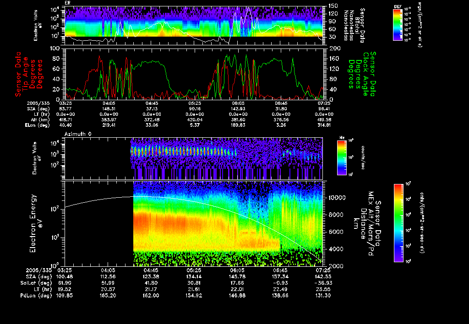Select the lower SZA value '157.34'
The height and width of the screenshot is (324, 469).
pyautogui.click(x=280, y=277)
